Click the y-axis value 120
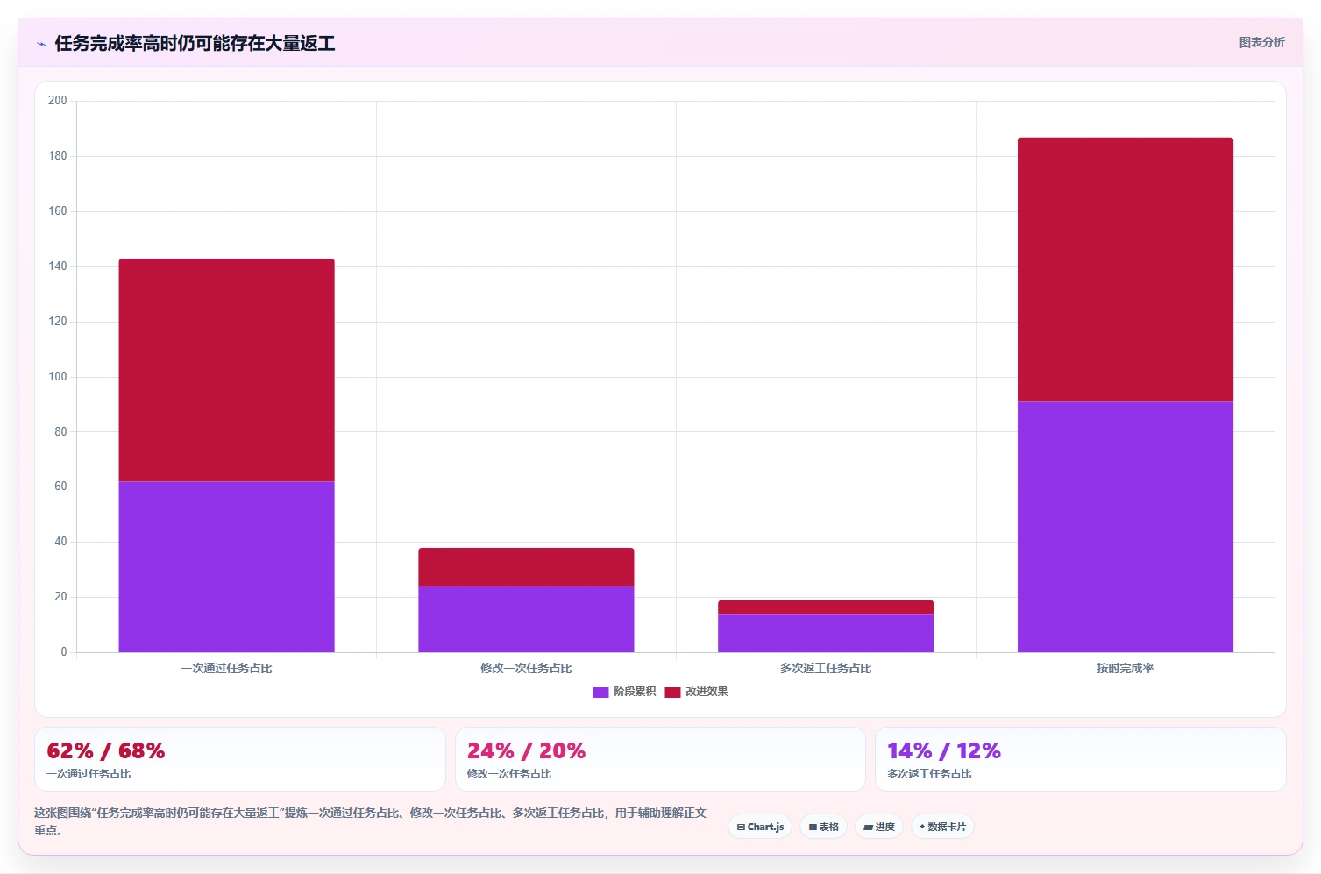Screen dimensions: 1321x874 pyautogui.click(x=57, y=322)
